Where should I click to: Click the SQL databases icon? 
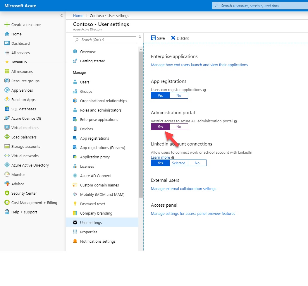tap(7, 109)
